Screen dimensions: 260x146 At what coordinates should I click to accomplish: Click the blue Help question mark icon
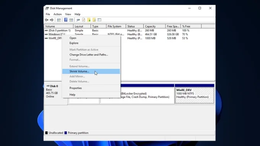click(x=66, y=20)
